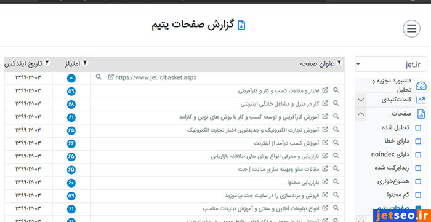Collapse the صفحات section chevron
431x222 pixels.
pyautogui.click(x=361, y=114)
